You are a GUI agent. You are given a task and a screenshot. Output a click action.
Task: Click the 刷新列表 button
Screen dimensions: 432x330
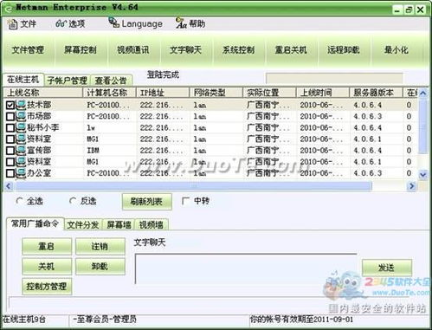pyautogui.click(x=146, y=201)
